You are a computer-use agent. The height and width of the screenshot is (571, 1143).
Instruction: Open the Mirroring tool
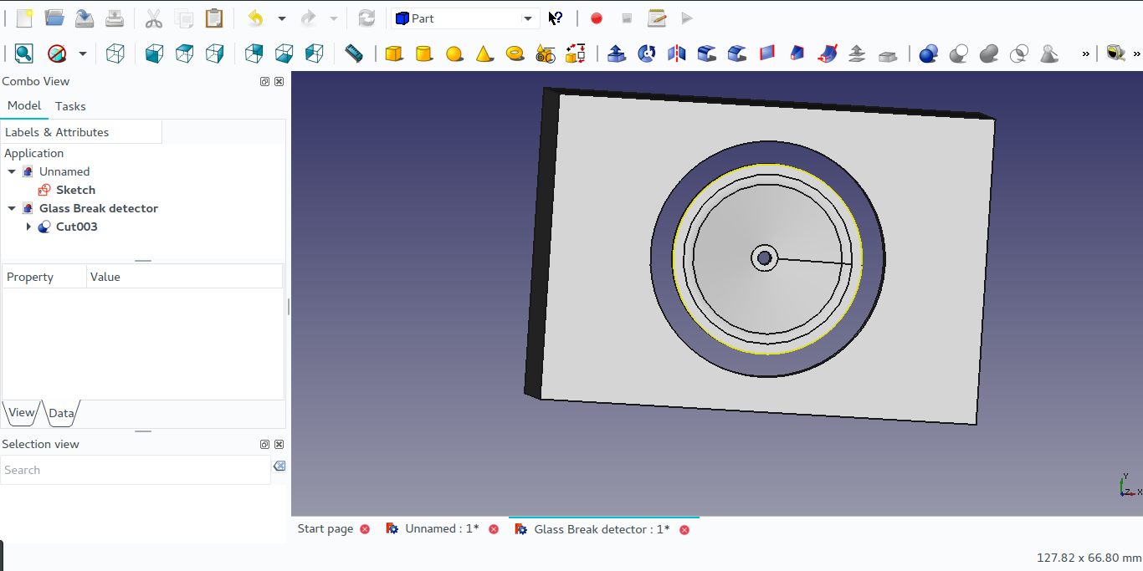coord(676,53)
